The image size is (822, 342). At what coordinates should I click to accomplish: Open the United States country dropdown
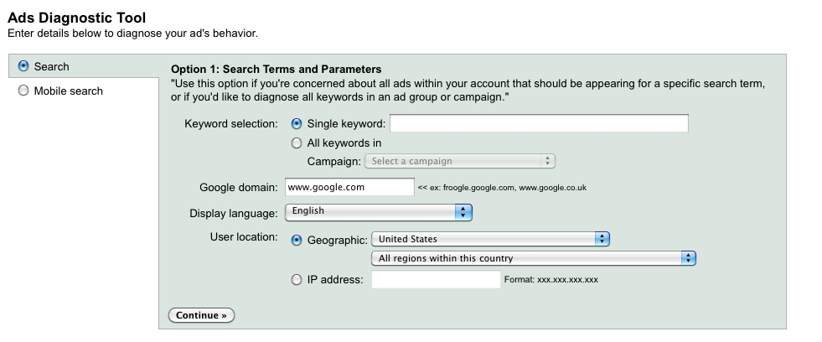pos(490,239)
